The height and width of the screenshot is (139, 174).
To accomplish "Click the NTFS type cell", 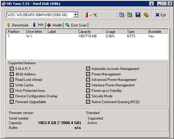I will [x=131, y=36].
